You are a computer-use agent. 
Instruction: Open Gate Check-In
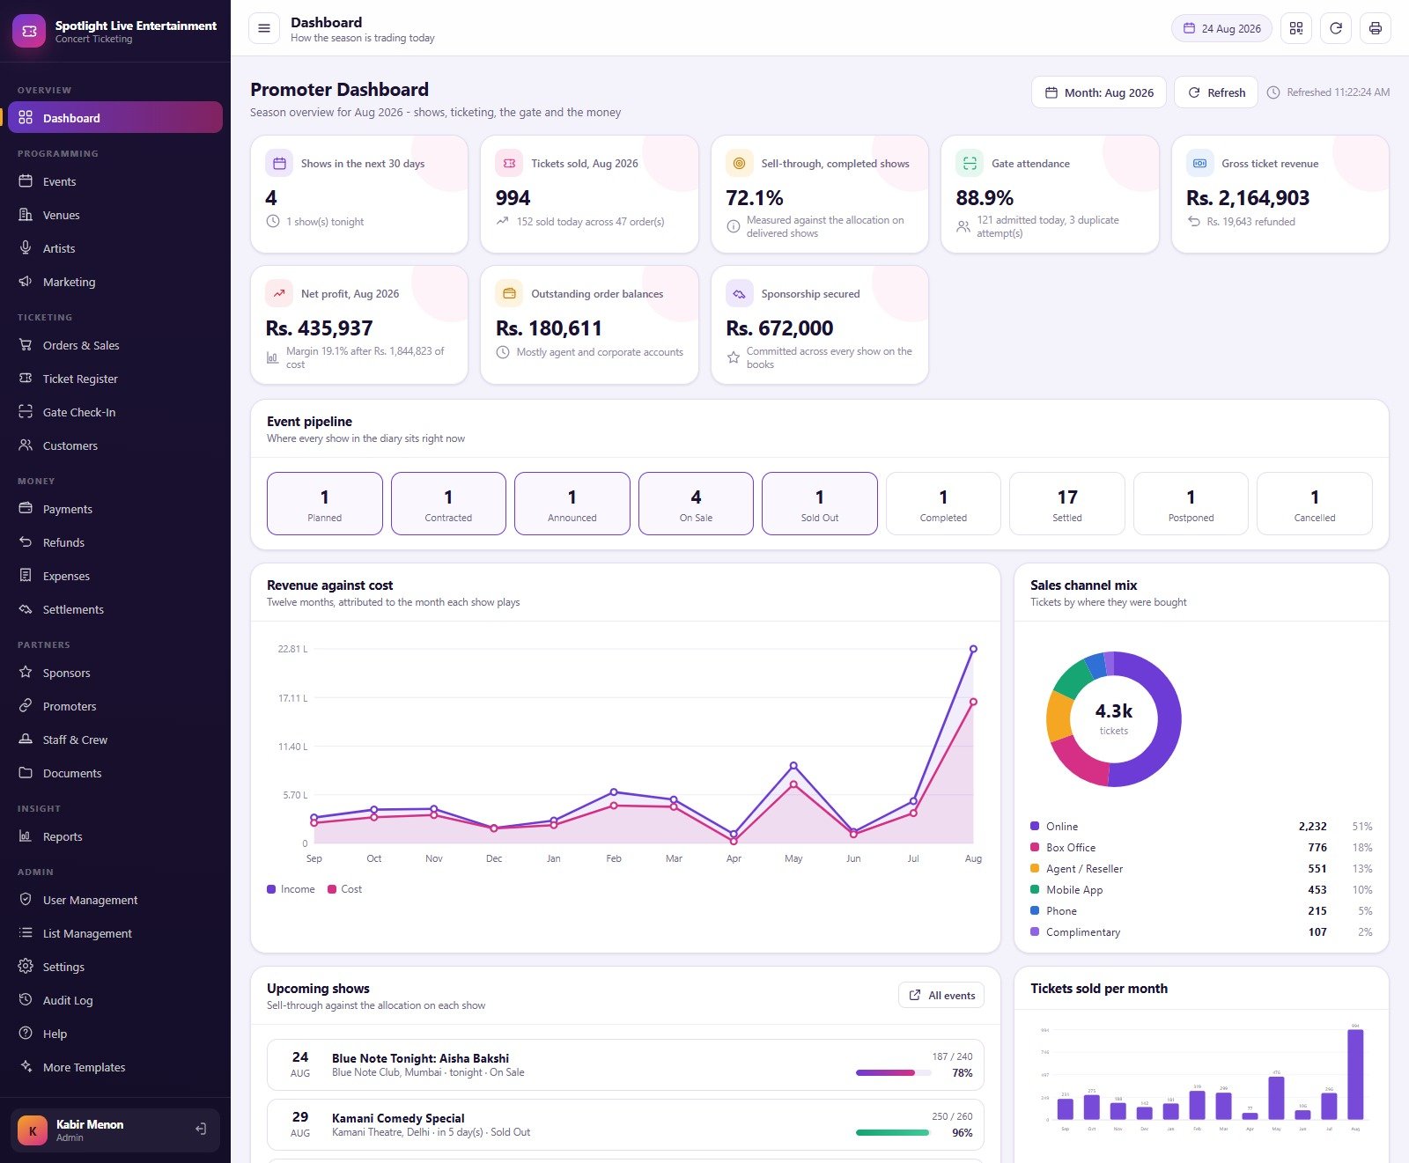coord(115,412)
